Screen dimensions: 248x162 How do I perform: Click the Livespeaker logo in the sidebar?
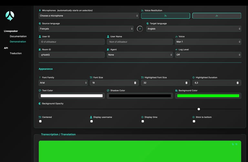(10, 16)
